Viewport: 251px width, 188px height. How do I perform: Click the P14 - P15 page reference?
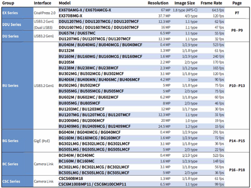(x=237, y=141)
